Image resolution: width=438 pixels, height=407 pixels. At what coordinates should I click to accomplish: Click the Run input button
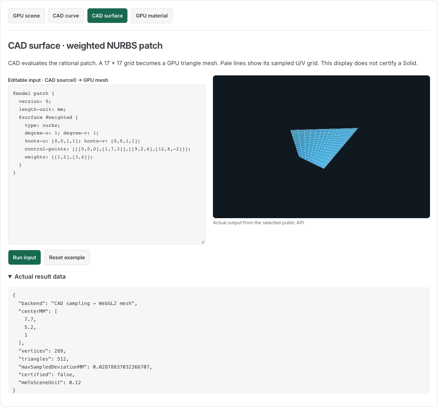point(25,257)
